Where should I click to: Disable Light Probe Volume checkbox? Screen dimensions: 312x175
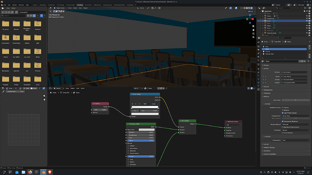tap(282, 113)
